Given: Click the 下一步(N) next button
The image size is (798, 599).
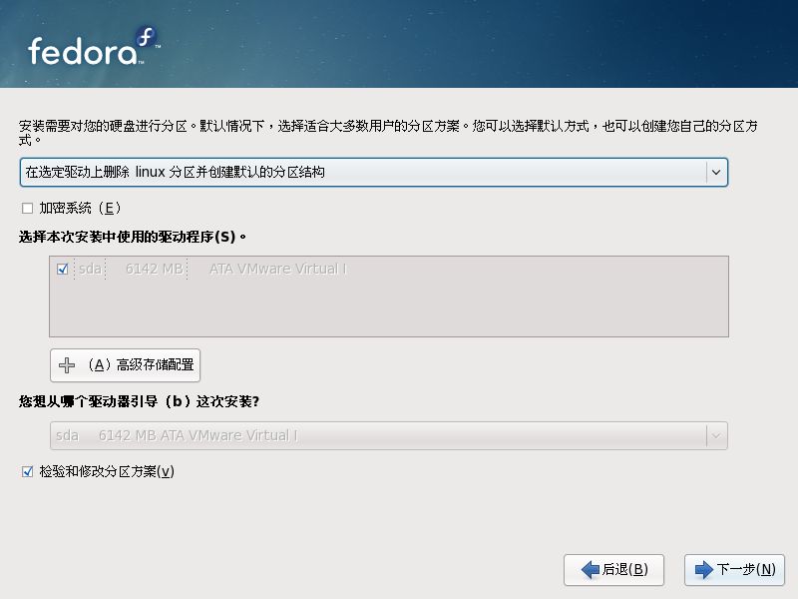Looking at the screenshot, I should (x=734, y=569).
